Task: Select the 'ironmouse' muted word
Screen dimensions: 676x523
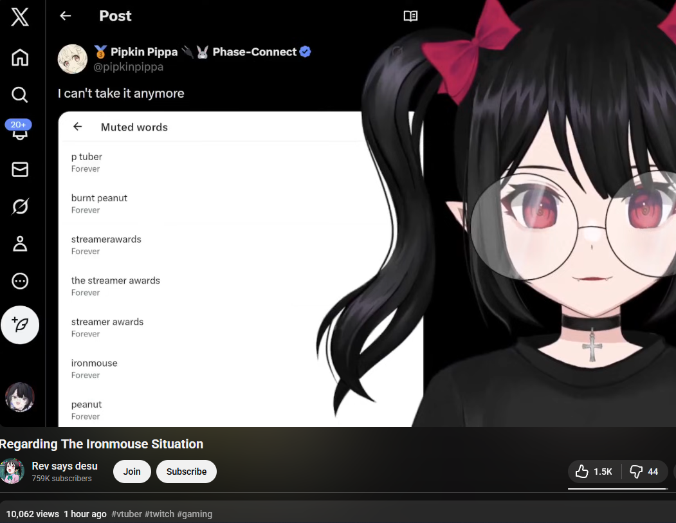Action: click(94, 363)
